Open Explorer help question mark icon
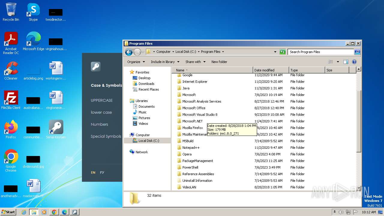The width and height of the screenshot is (384, 216). [x=354, y=62]
